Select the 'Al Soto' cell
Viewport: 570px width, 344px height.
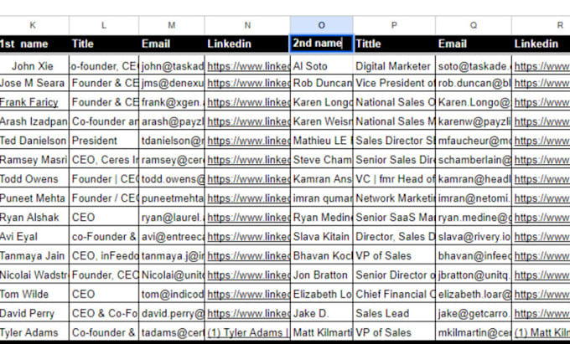point(321,65)
